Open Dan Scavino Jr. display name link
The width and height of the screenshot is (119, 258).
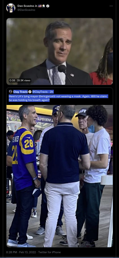[27, 6]
